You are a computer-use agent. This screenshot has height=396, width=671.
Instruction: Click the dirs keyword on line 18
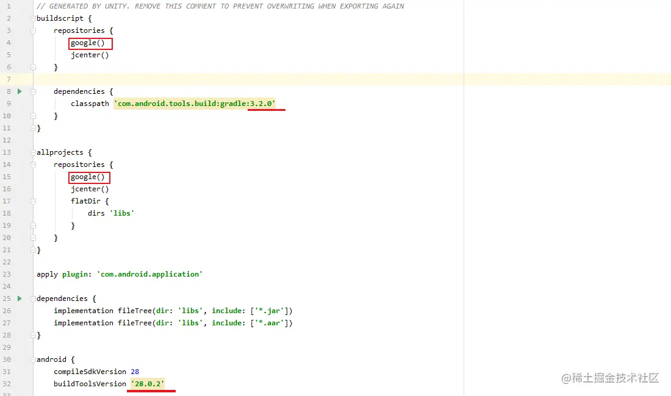pos(96,213)
